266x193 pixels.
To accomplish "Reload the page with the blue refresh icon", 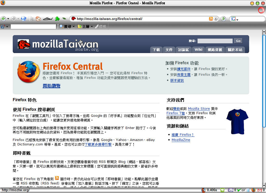I will (24, 19).
